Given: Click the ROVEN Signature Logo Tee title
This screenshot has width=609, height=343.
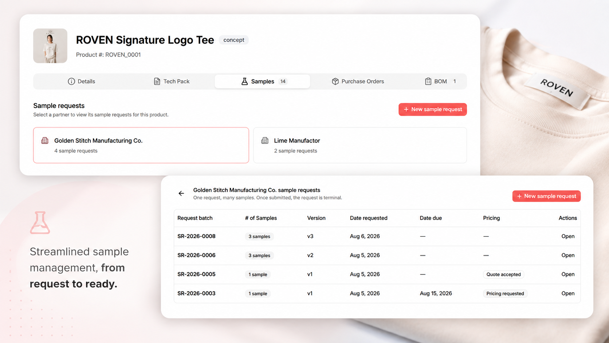Looking at the screenshot, I should pos(145,40).
